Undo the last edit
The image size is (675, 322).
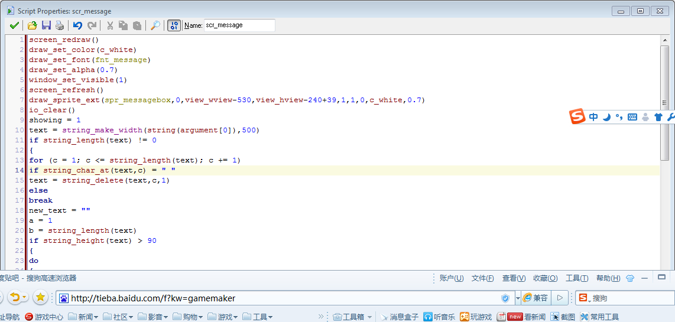(77, 25)
